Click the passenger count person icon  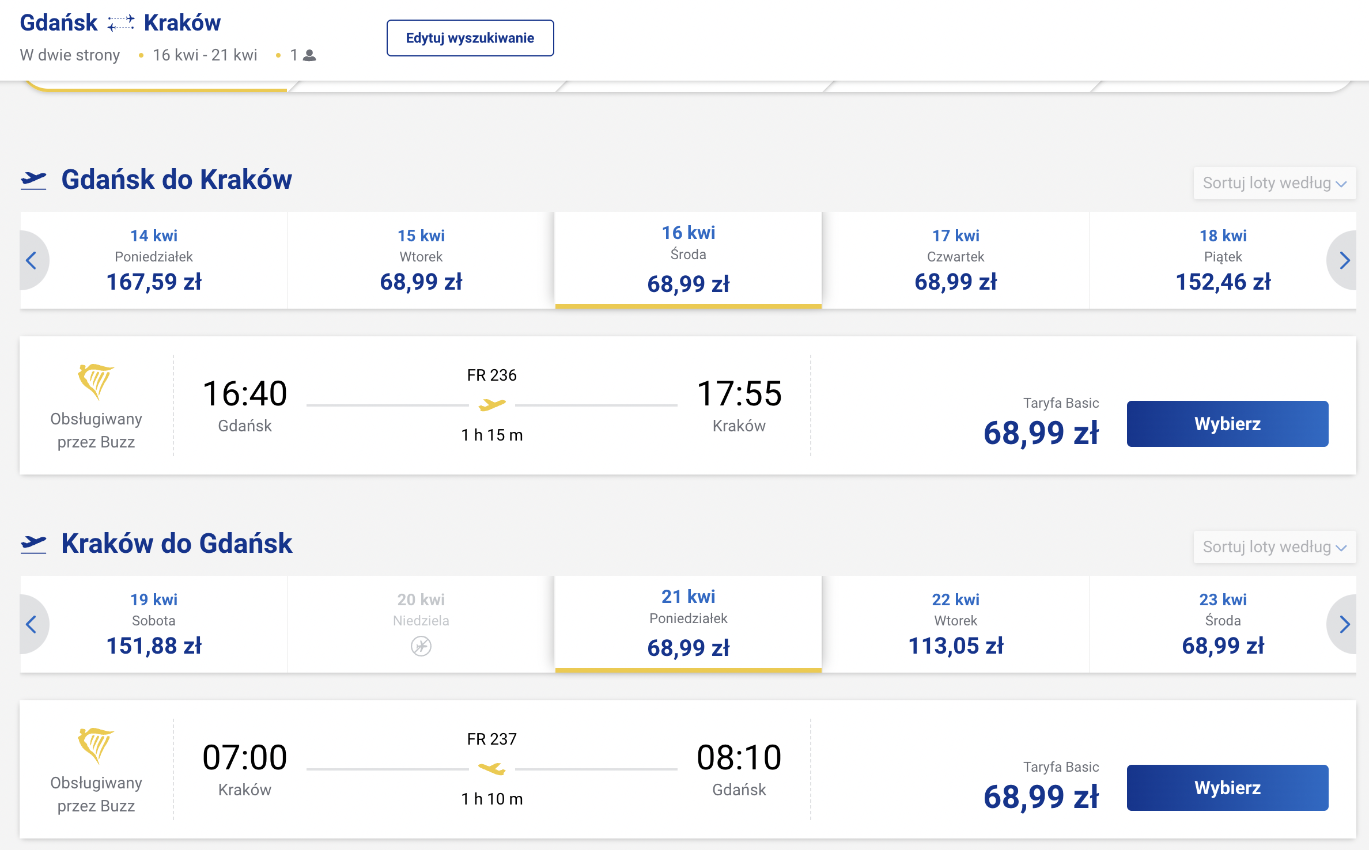309,55
